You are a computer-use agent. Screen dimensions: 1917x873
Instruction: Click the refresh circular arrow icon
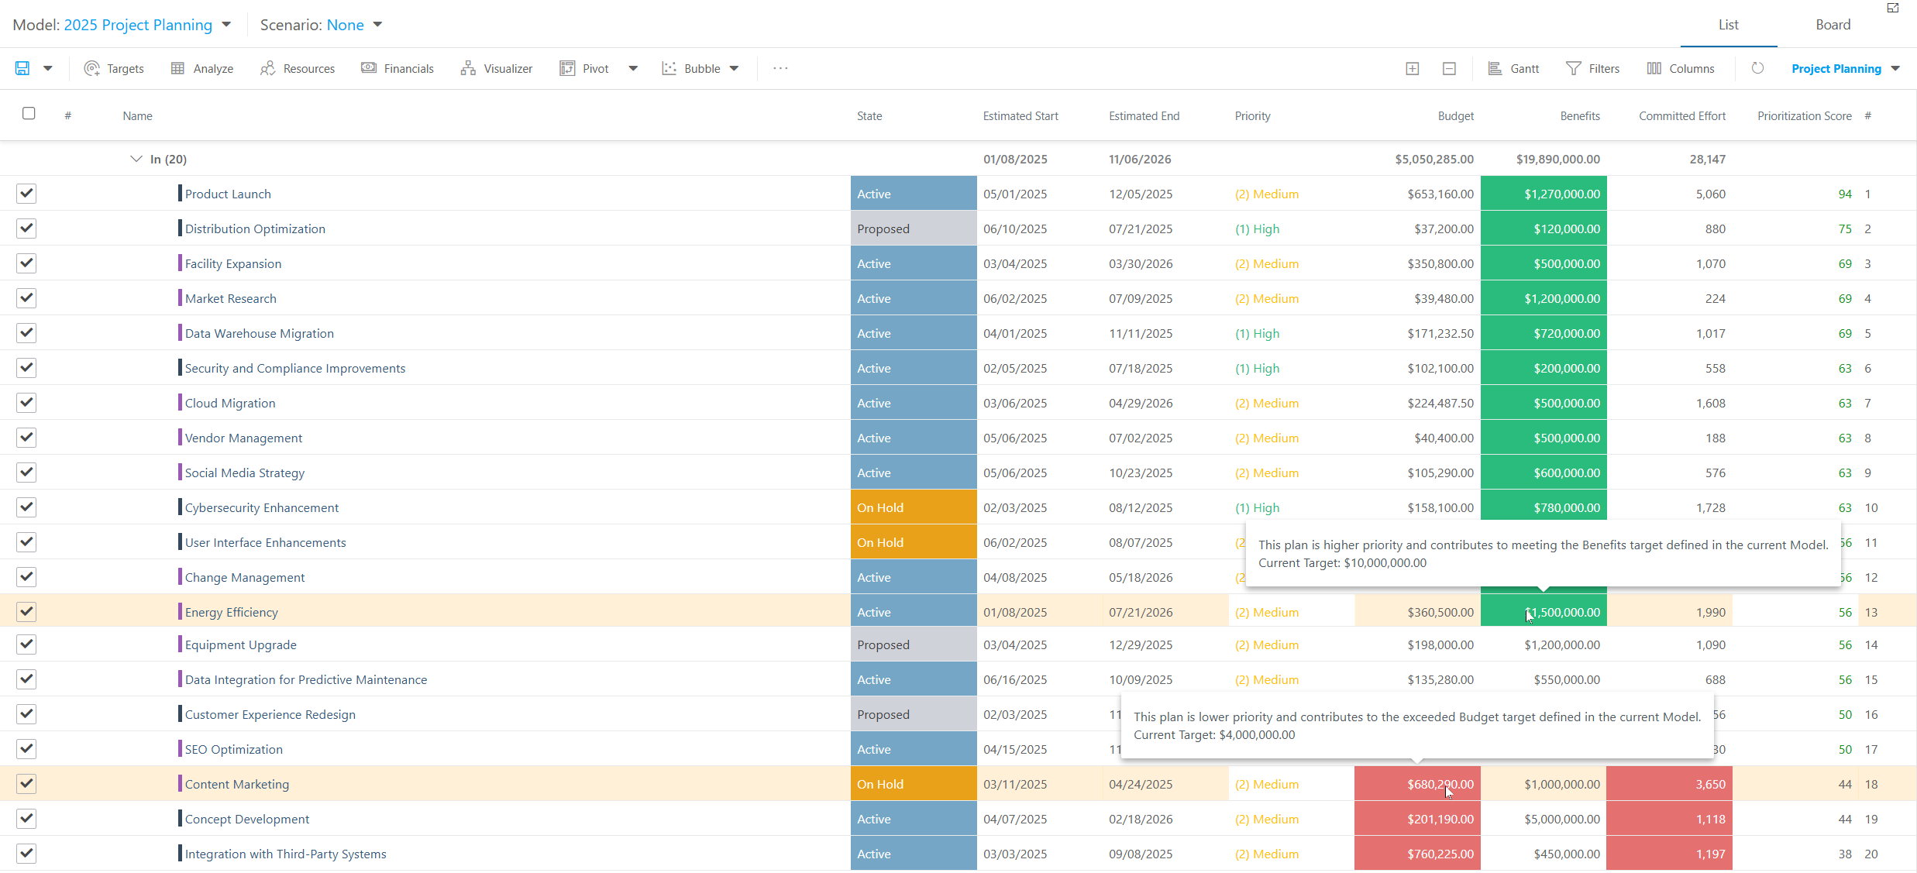(1757, 68)
